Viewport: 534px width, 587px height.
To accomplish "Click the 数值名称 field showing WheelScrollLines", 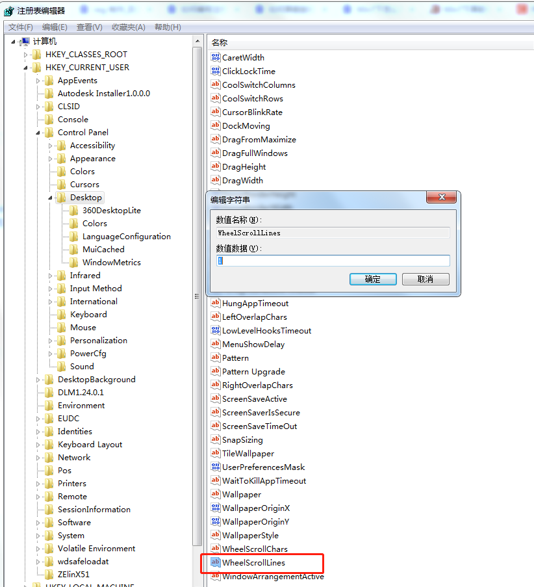I will click(x=333, y=233).
